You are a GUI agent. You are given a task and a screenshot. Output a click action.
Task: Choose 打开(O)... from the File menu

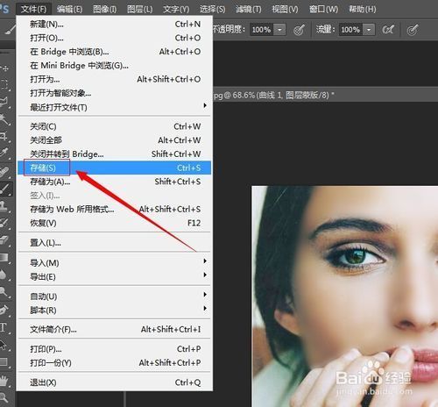(x=115, y=38)
